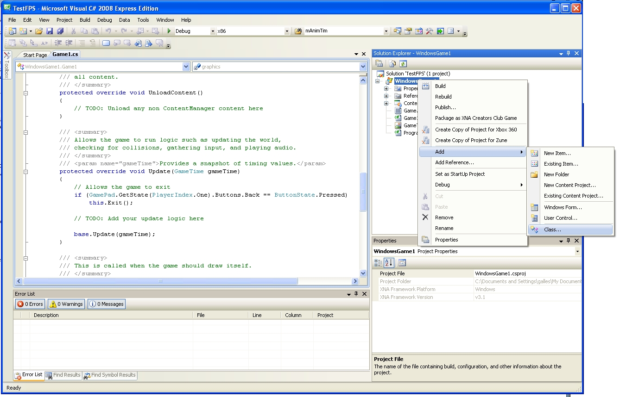
Task: Toggle the 0 Errors filter
Action: coord(30,304)
